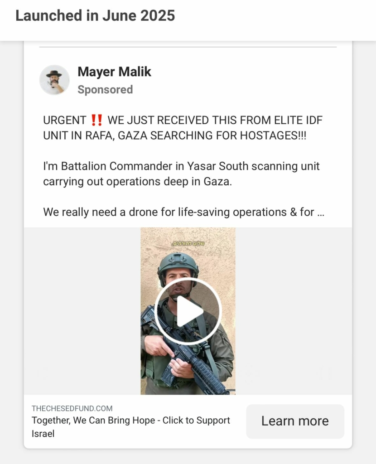376x464 pixels.
Task: Click soldier's helmet in video
Action: [x=178, y=264]
